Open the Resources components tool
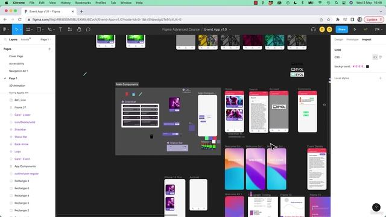386x217 pixels. (70, 30)
